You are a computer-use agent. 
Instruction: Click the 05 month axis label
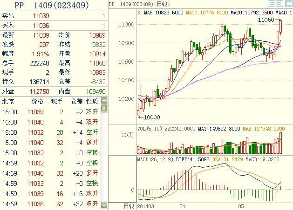point(241,206)
